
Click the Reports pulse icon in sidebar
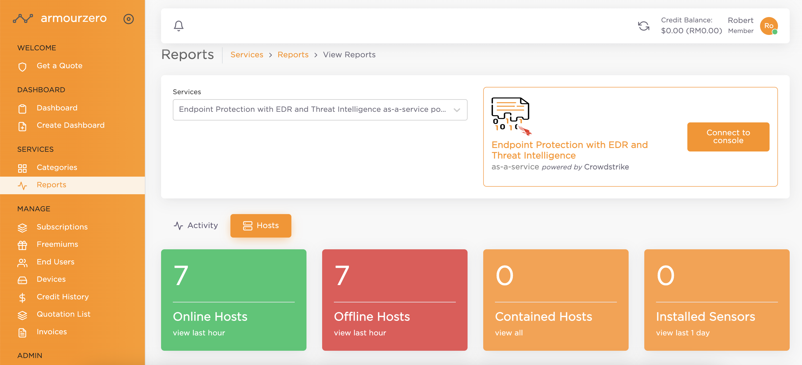point(22,186)
